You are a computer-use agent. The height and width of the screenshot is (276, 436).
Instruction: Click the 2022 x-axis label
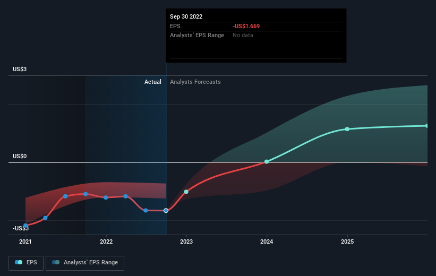tap(106, 241)
